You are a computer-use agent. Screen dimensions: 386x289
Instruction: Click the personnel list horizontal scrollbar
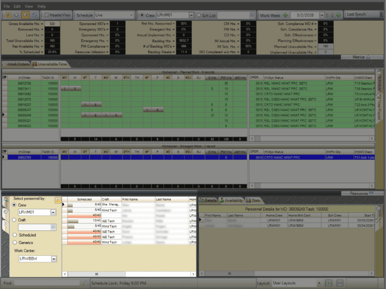tap(96, 274)
